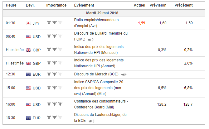Click the UK flag beside Nationwide HPI (Mensuel)
This screenshot has width=209, height=129.
(x=28, y=50)
